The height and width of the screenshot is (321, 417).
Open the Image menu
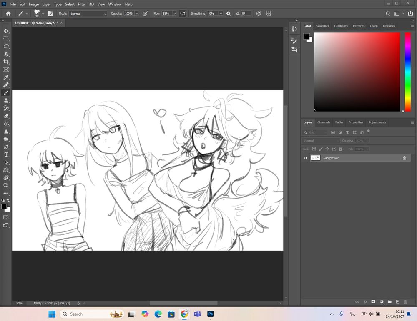33,4
